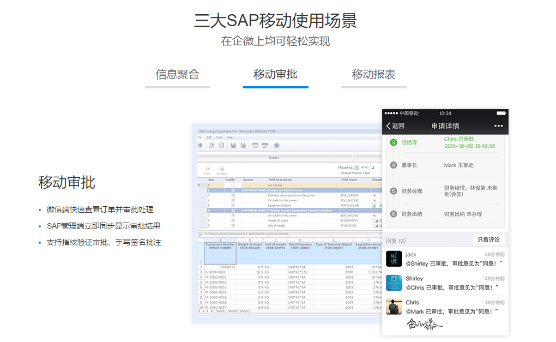Select column A header in spreadsheet
This screenshot has width=556, height=342.
(220, 240)
